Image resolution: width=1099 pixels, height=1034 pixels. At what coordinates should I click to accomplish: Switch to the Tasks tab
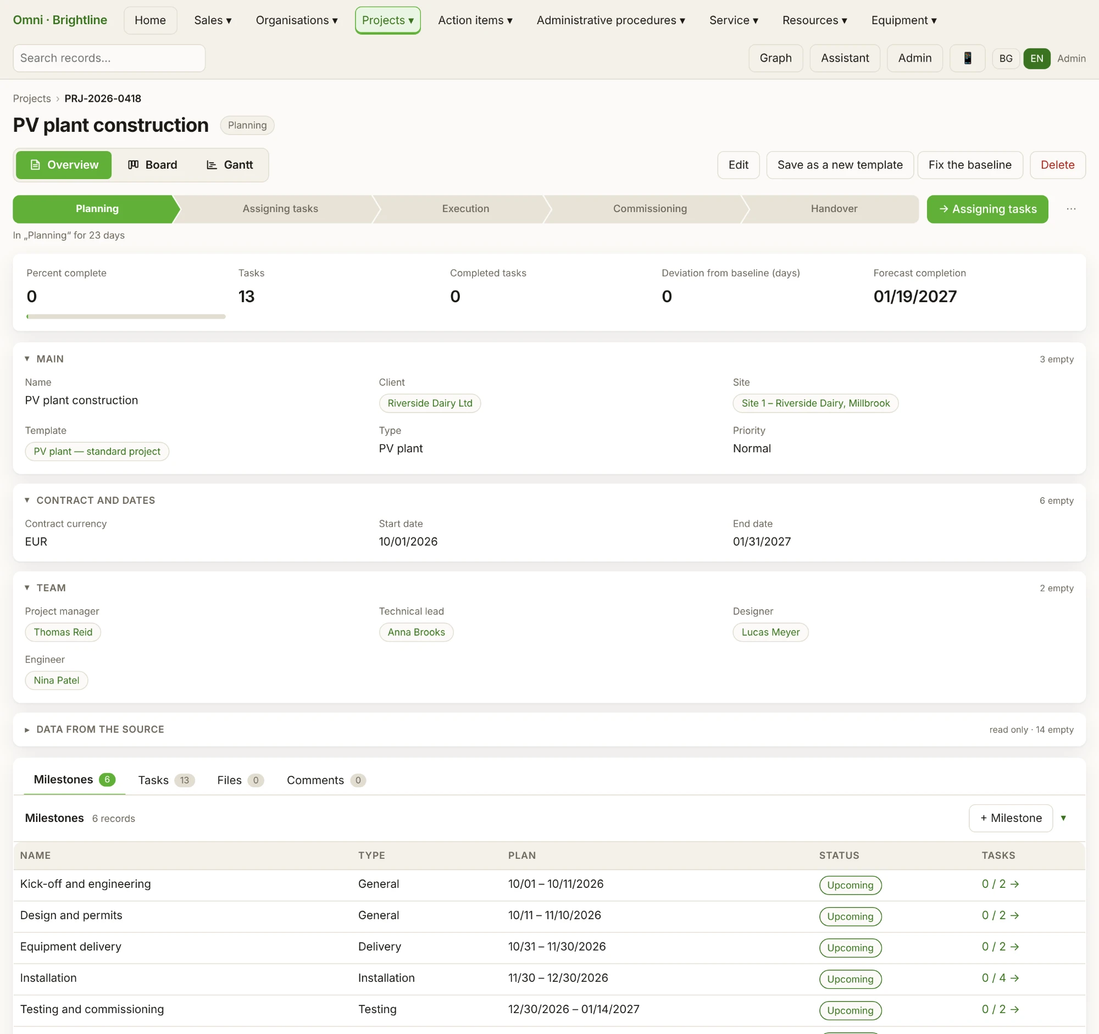[x=166, y=780]
